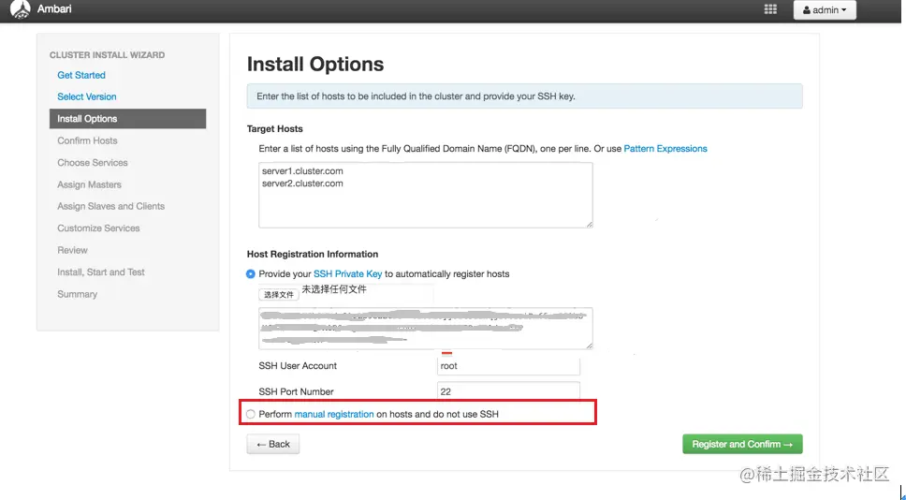Click the SSH private key text area
Viewport: 906px width, 500px height.
(x=425, y=328)
